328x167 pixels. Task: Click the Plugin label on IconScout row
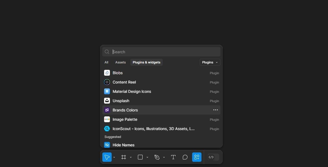[x=214, y=129]
